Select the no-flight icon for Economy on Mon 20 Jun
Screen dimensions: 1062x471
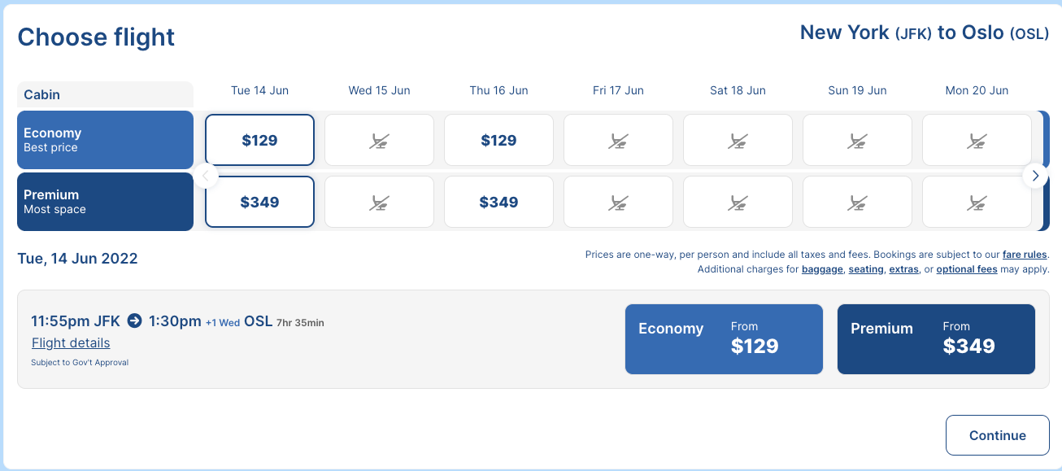click(977, 140)
